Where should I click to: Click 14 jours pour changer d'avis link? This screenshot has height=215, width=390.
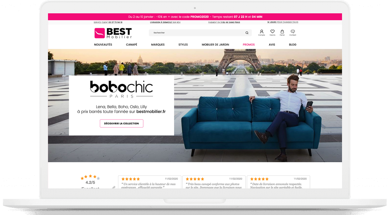[x=283, y=22]
